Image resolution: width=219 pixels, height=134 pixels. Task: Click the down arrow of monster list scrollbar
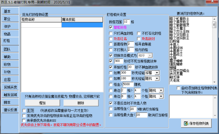pyautogui.click(x=214, y=82)
